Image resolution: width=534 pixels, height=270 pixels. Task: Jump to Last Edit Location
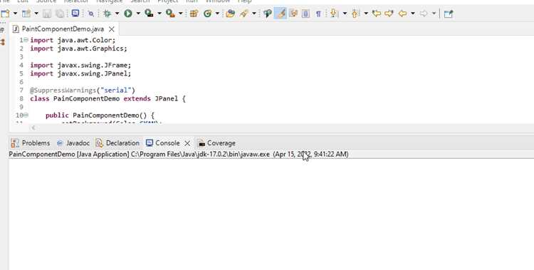377,14
